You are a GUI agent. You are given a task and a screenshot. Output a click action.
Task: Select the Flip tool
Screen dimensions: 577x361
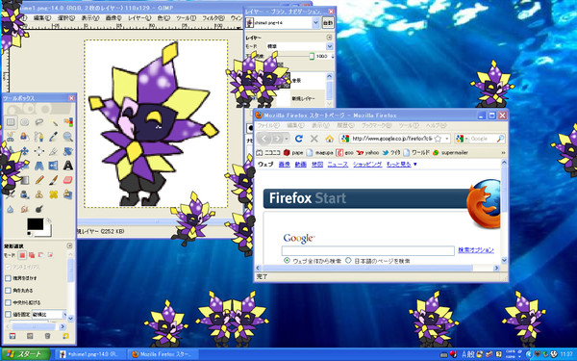coord(53,166)
